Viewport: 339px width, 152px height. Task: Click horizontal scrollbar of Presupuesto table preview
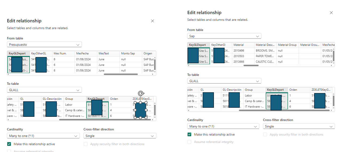[121, 74]
